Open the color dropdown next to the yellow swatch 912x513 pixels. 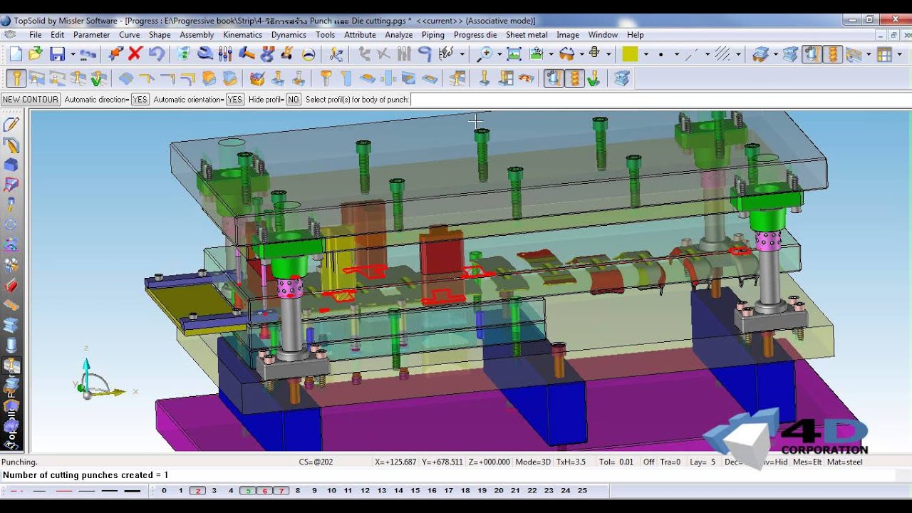point(646,54)
